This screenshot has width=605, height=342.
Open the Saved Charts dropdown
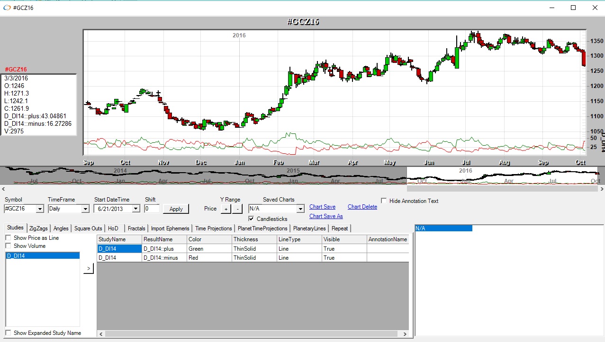click(x=300, y=209)
